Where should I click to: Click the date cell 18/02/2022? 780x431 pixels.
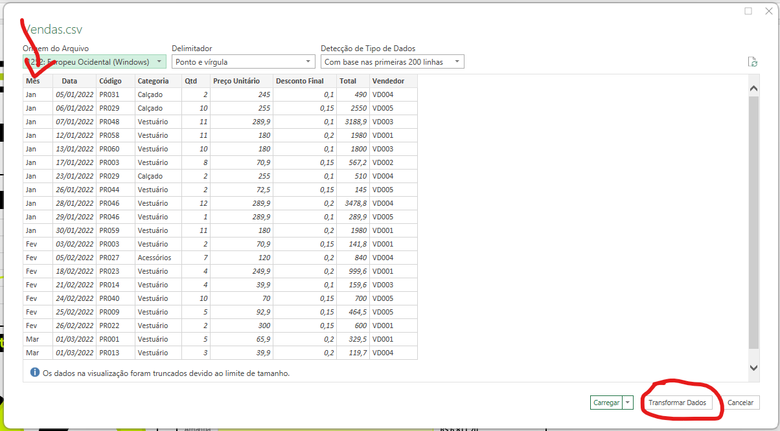(75, 271)
